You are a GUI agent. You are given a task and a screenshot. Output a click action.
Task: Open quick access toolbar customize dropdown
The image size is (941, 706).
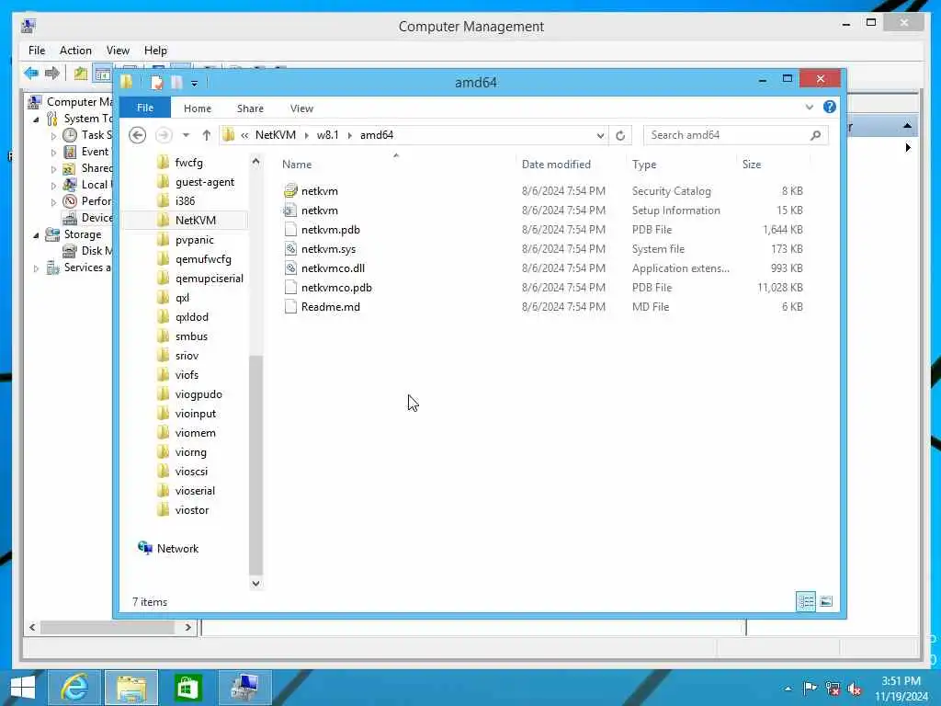194,84
